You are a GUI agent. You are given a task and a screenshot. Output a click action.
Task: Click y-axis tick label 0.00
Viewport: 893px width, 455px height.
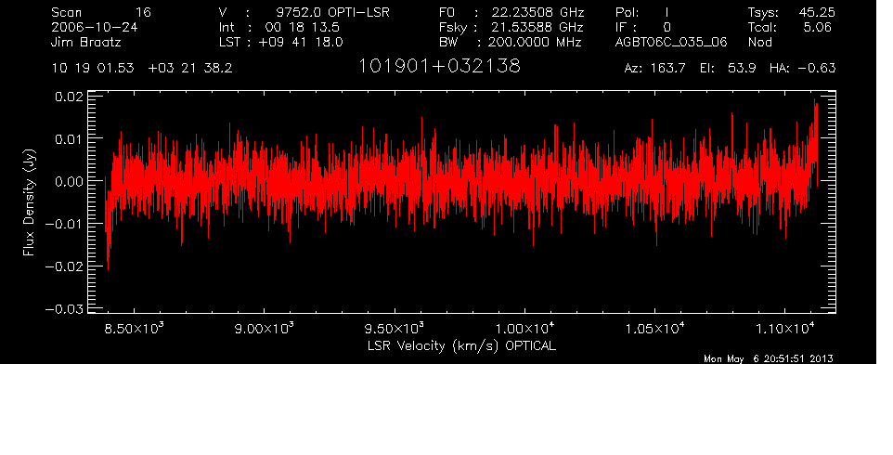click(x=69, y=182)
